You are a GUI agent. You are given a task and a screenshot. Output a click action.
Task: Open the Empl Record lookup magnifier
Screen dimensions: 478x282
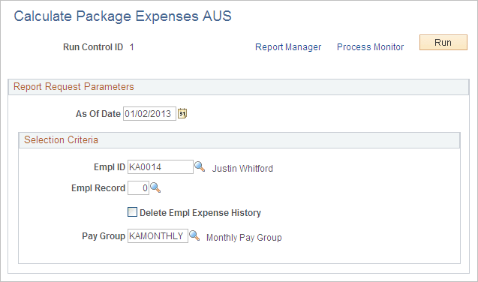155,187
